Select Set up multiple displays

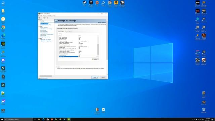pyautogui.click(x=45, y=37)
